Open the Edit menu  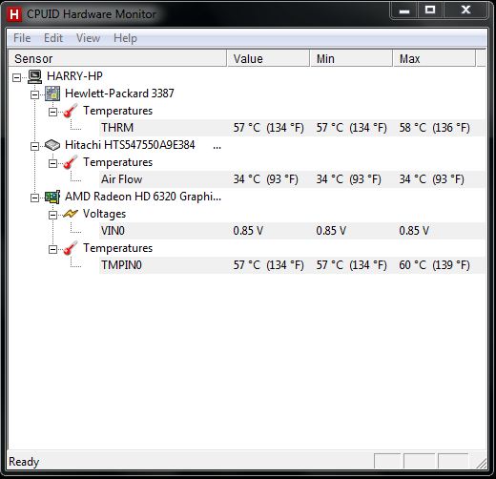pos(53,38)
